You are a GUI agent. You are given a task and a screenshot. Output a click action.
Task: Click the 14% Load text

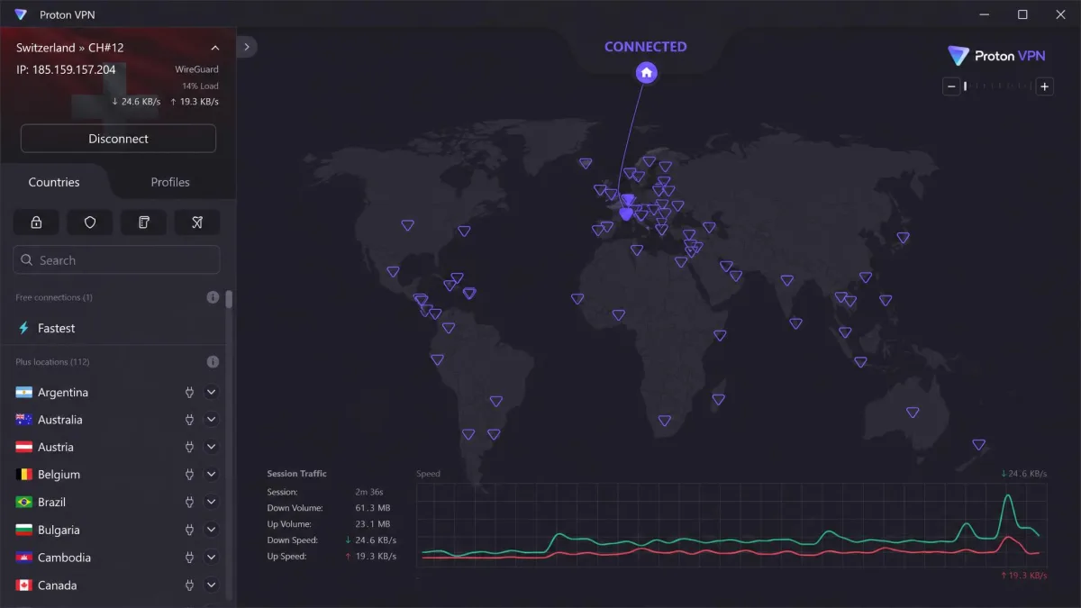(200, 86)
